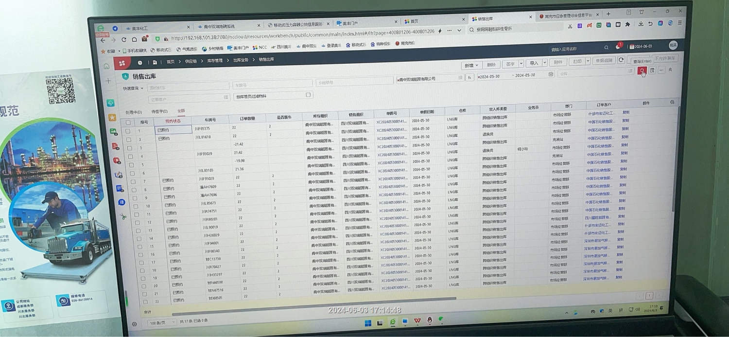Open browser downloads arrow icon

coord(641,23)
